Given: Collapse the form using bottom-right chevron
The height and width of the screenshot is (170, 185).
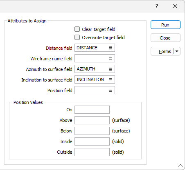Looking at the screenshot, I should click(x=180, y=166).
